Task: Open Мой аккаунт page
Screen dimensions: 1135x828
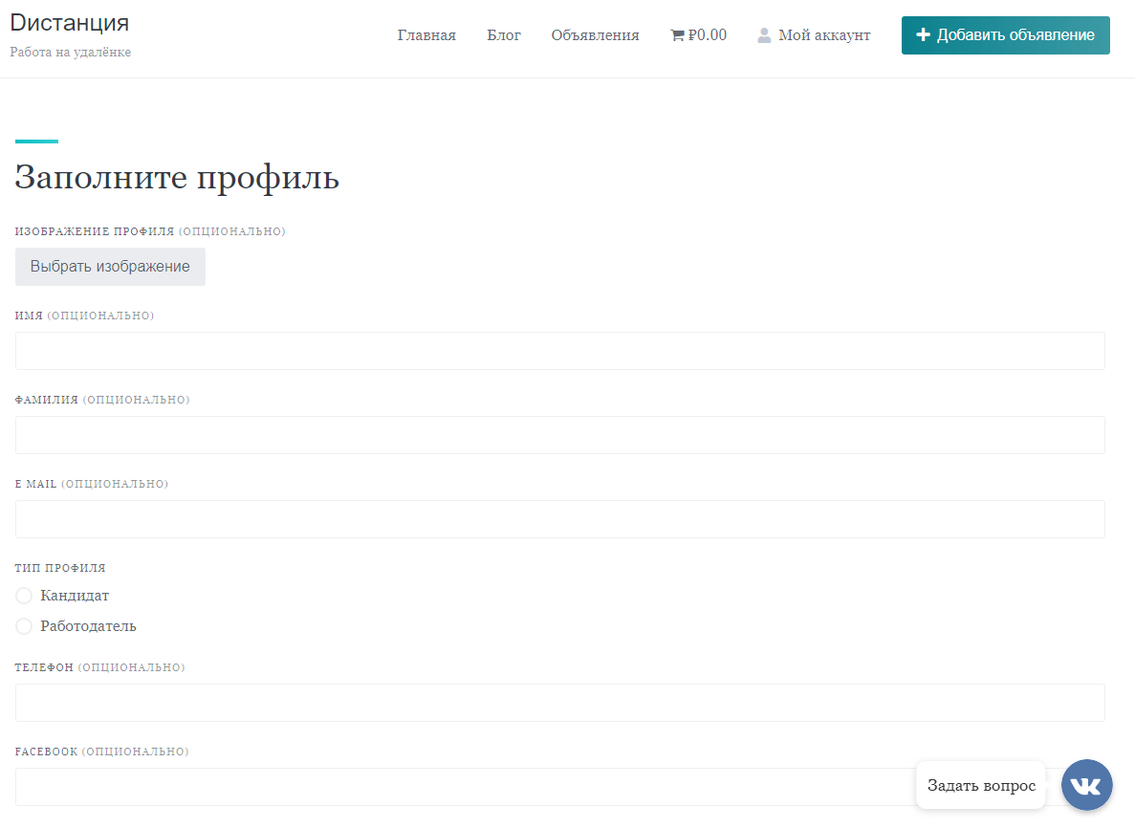Action: 824,34
